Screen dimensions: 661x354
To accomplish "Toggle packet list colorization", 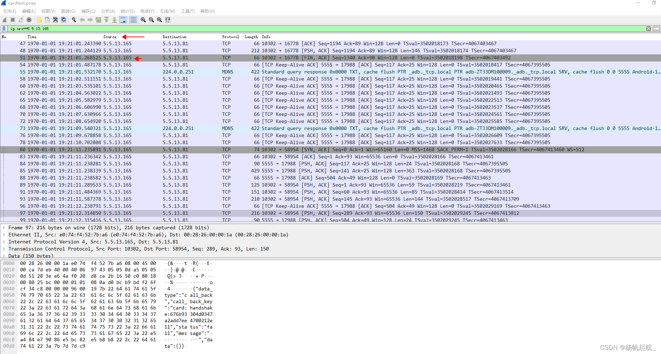I will [133, 20].
